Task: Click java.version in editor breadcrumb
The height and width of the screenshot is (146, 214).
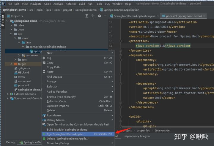Action: 162,131
